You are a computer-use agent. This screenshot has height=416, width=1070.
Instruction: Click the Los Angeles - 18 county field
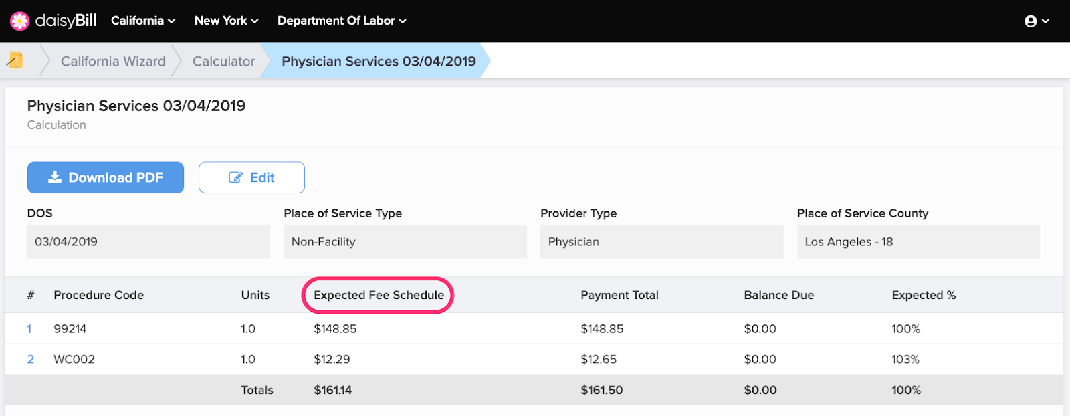pyautogui.click(x=918, y=241)
